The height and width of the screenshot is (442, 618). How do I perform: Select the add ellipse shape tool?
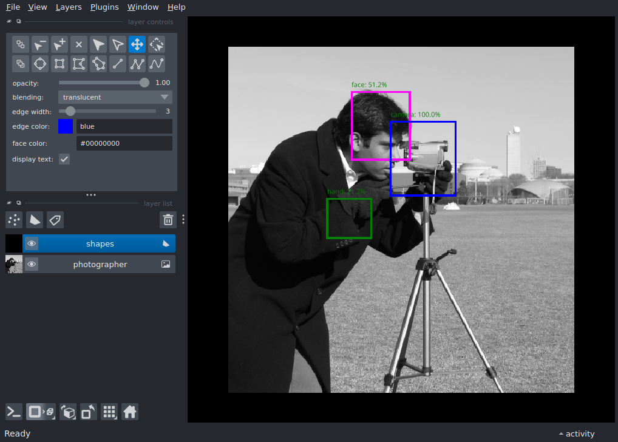click(39, 64)
